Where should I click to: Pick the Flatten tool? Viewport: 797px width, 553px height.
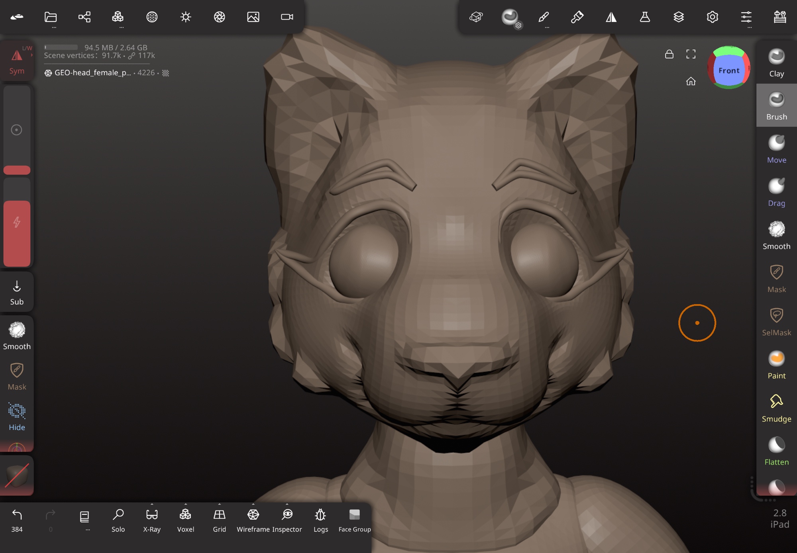[776, 451]
